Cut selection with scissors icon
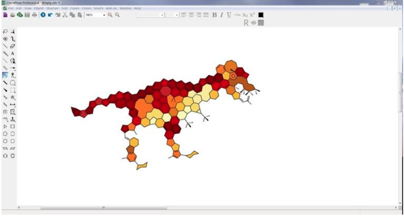Image resolution: width=404 pixels, height=216 pixels. (65, 15)
